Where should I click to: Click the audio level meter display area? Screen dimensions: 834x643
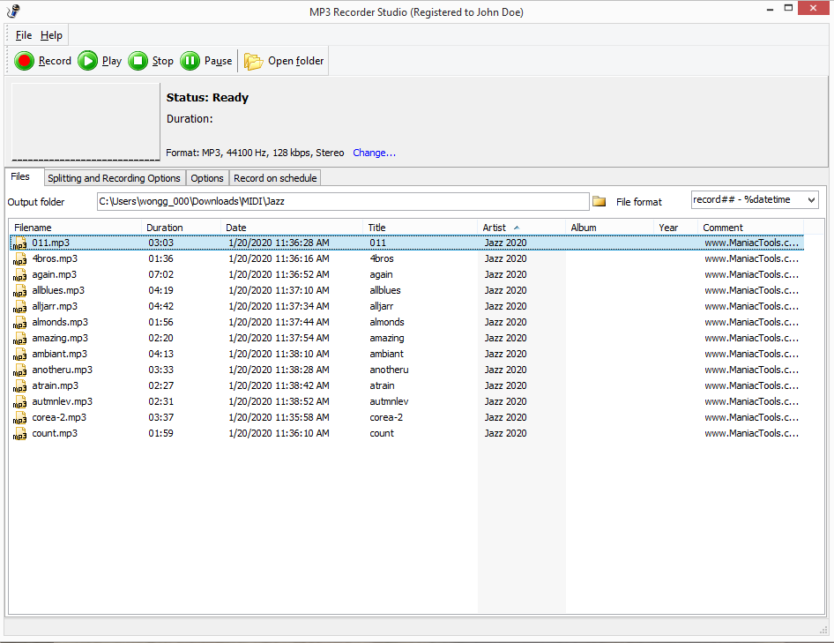click(85, 122)
